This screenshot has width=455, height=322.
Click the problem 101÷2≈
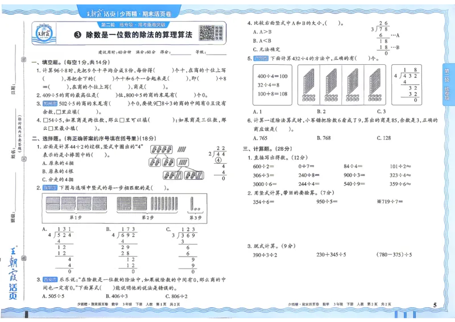point(400,166)
